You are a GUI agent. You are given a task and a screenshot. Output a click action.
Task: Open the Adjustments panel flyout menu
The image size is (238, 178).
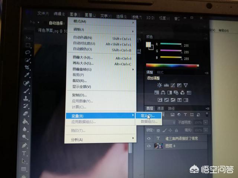207,73
